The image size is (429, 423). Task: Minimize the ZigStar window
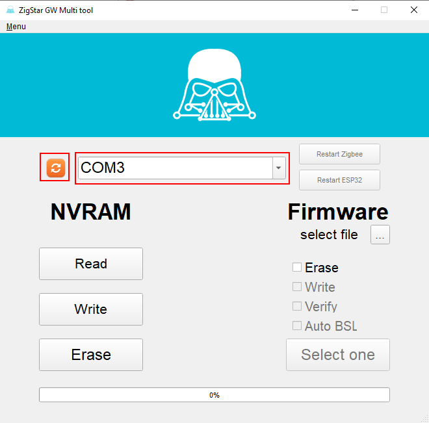coord(354,10)
